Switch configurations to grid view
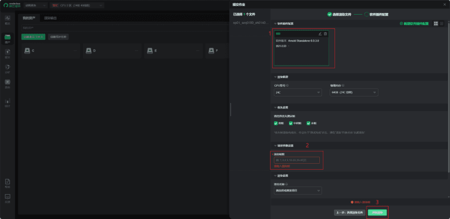Viewport: 450px width, 219px height. (x=436, y=23)
